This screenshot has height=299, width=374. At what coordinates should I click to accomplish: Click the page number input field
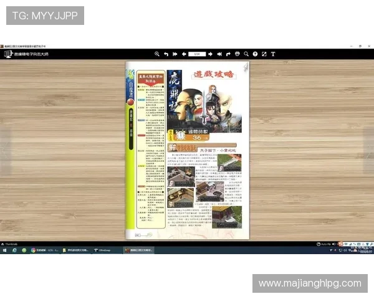pos(197,54)
